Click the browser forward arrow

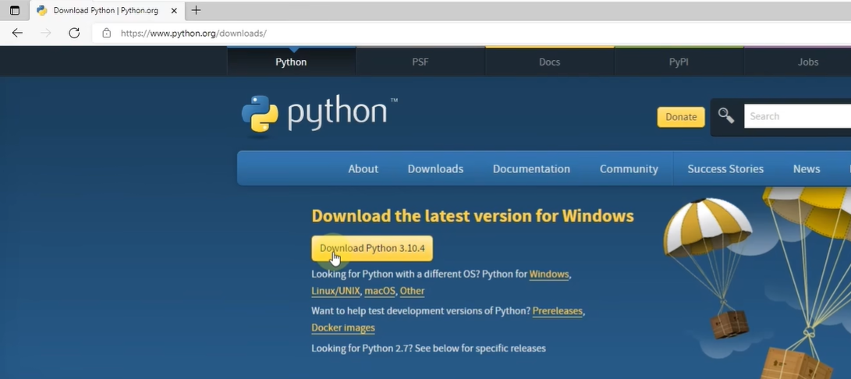coord(45,33)
